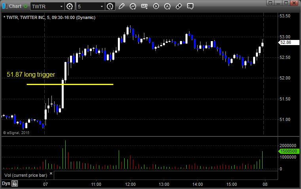Open the studies chart-line menu
301x189 pixels.
133,6
